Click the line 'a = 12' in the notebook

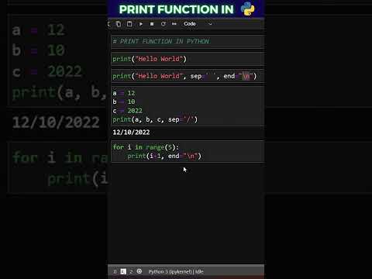pos(124,93)
